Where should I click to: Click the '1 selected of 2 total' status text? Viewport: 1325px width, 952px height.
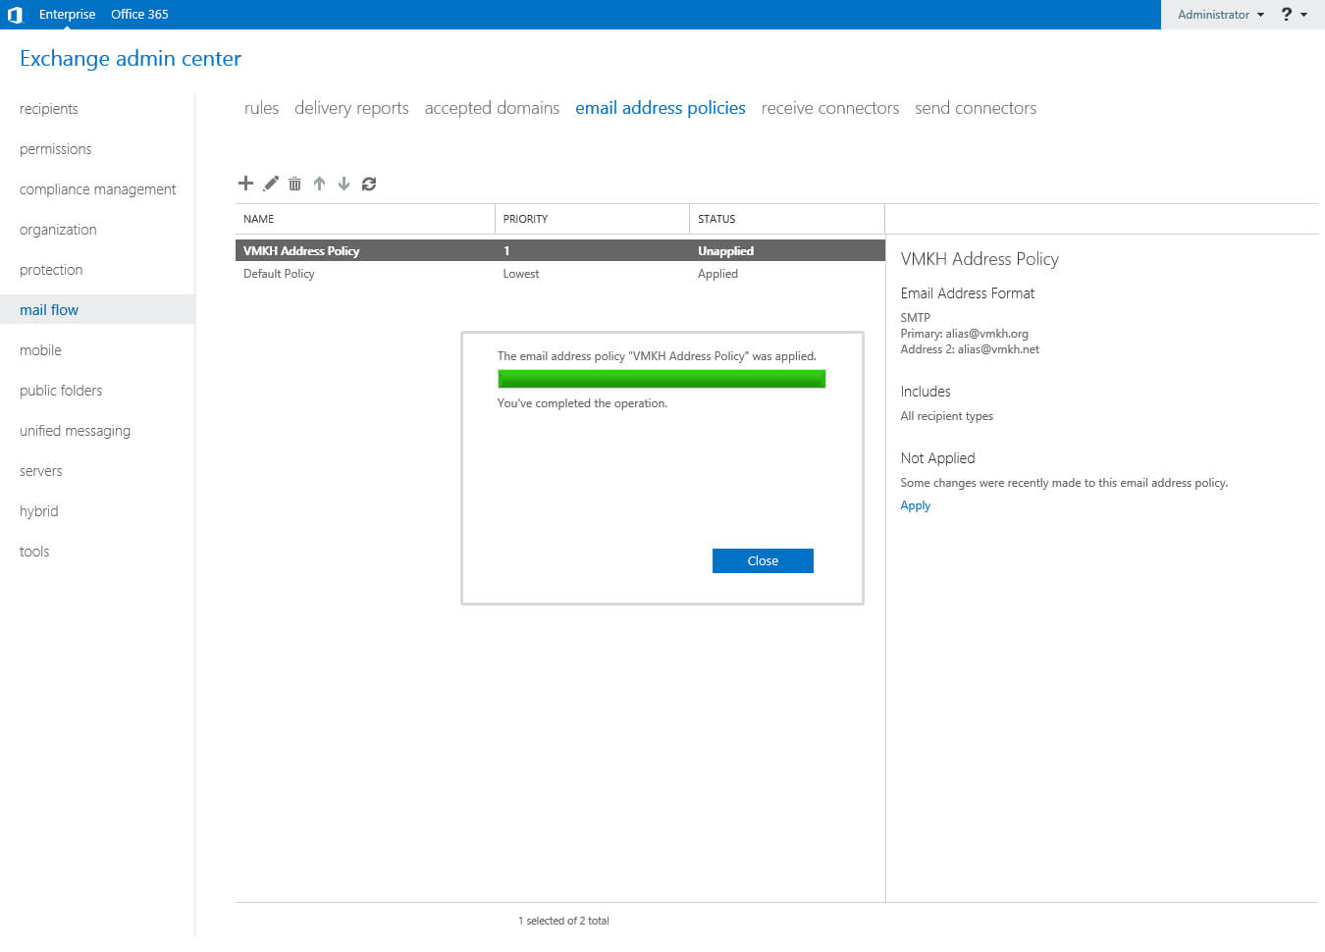(563, 921)
